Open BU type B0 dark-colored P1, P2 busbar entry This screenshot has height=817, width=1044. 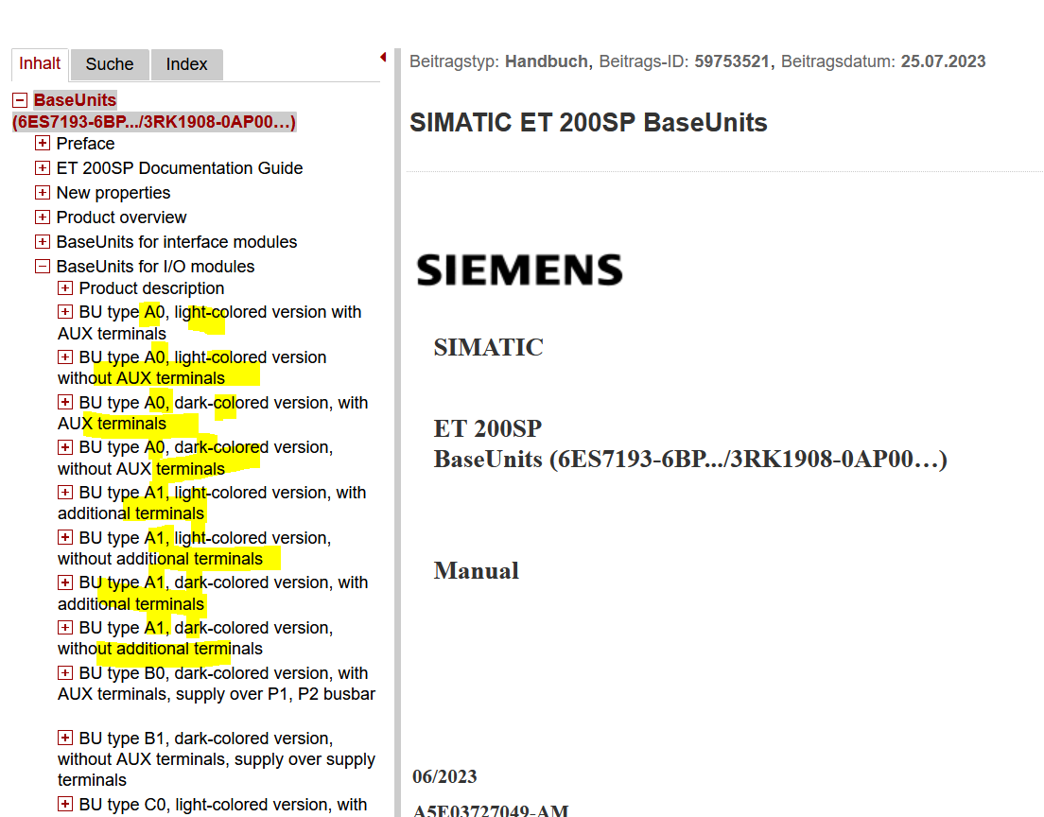click(217, 683)
